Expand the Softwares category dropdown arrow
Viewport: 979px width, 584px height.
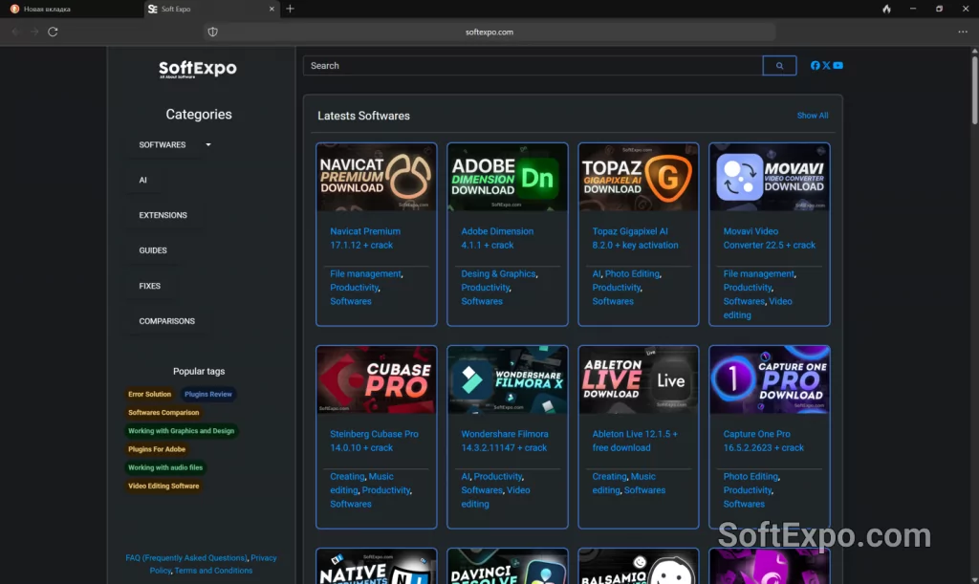click(208, 145)
